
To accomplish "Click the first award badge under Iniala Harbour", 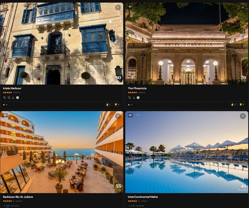I will 4,98.
